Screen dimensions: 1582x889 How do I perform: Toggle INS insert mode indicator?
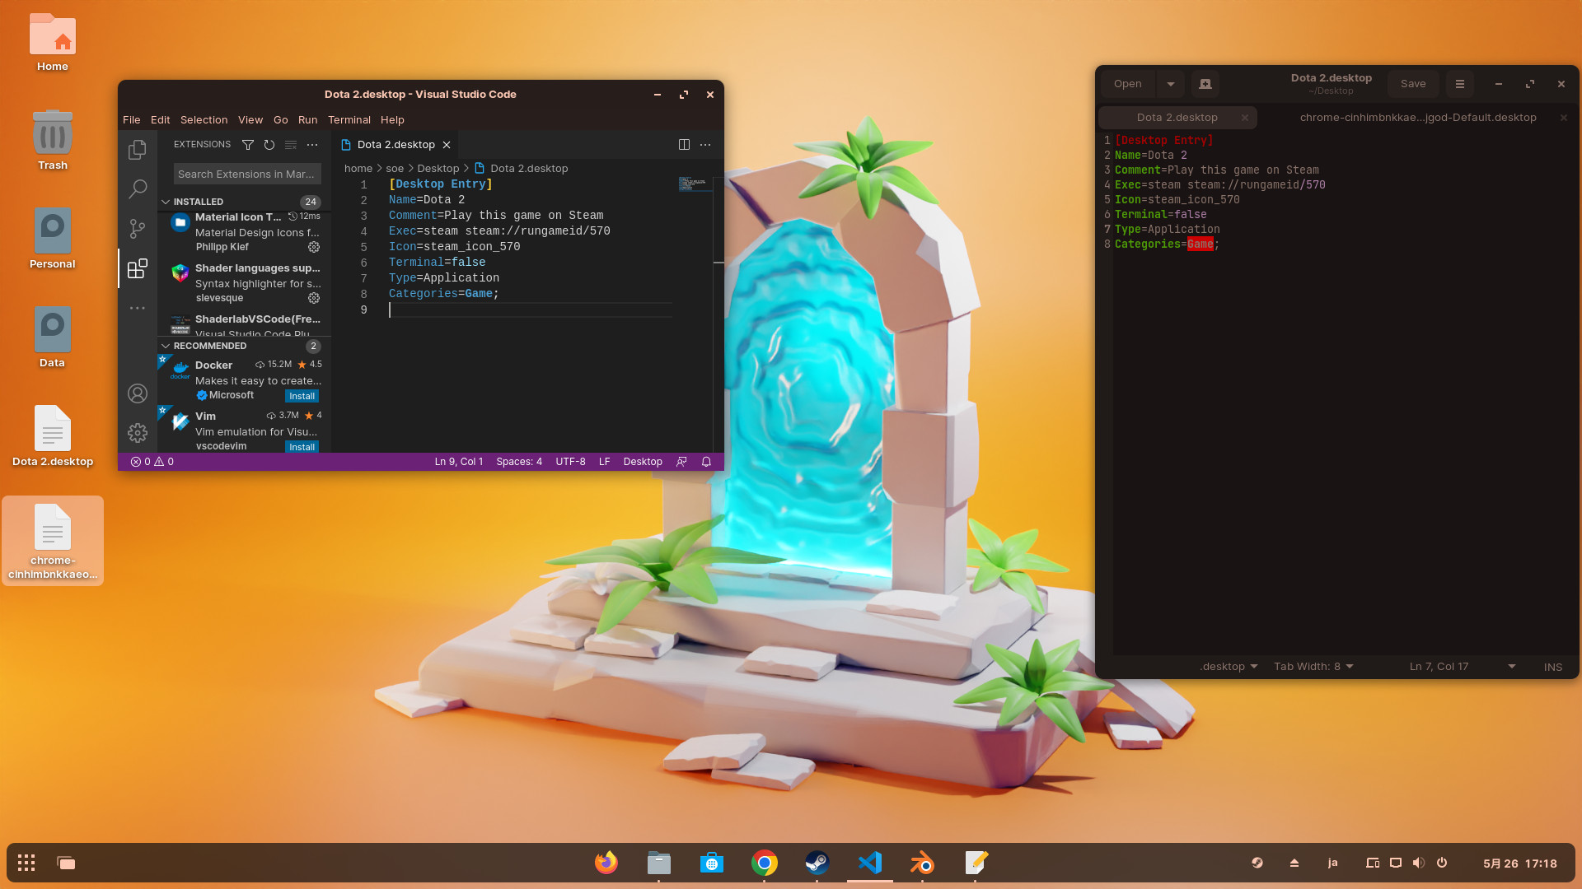[x=1553, y=667]
